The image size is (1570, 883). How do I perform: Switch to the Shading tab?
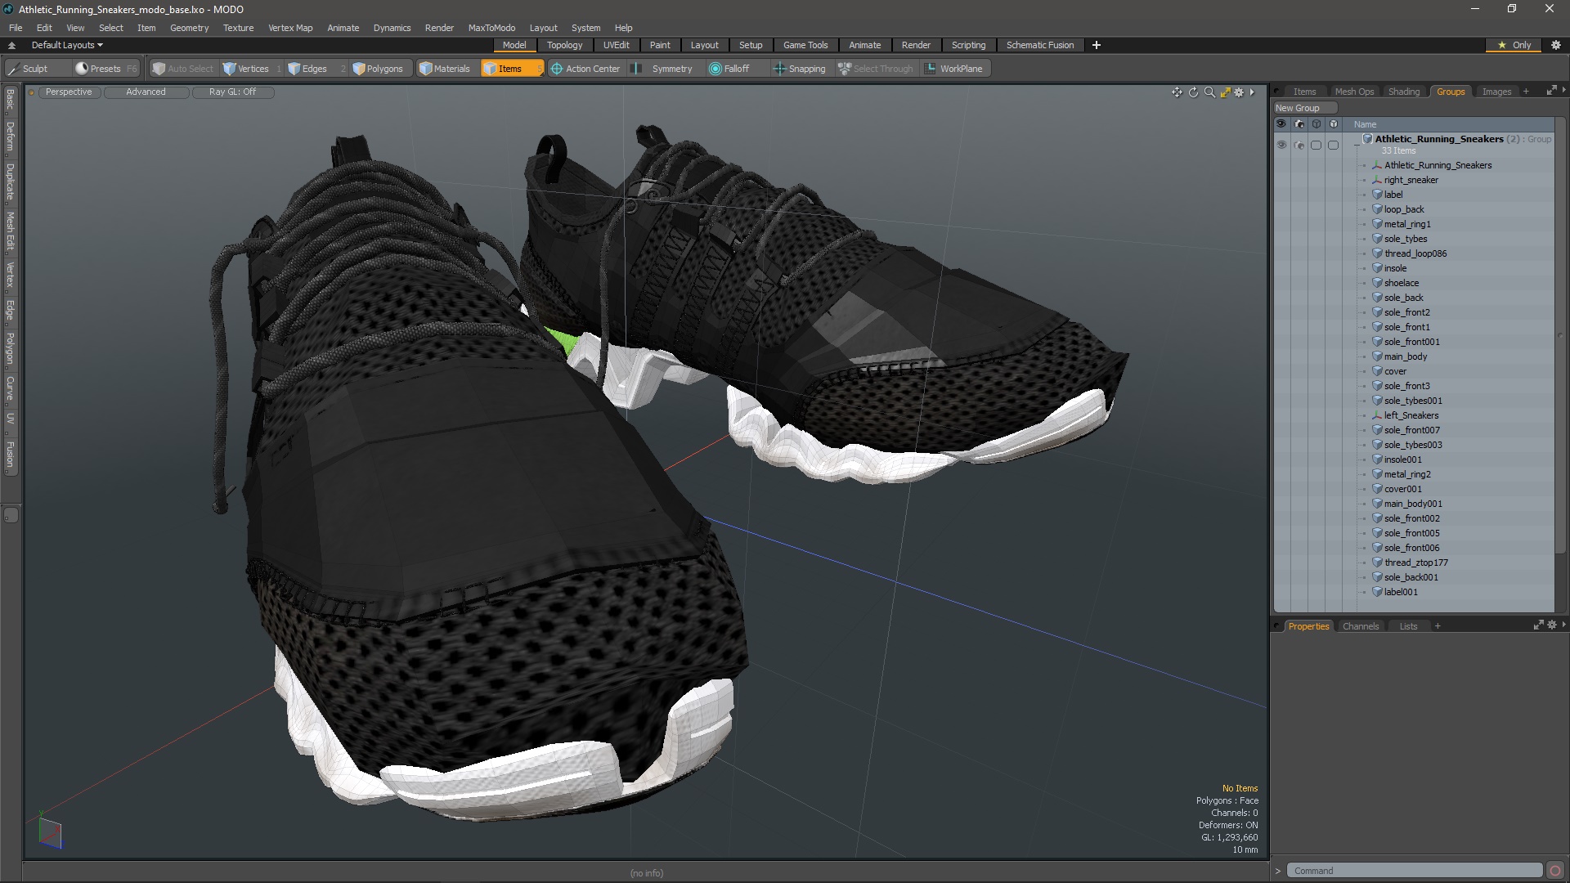pos(1403,92)
